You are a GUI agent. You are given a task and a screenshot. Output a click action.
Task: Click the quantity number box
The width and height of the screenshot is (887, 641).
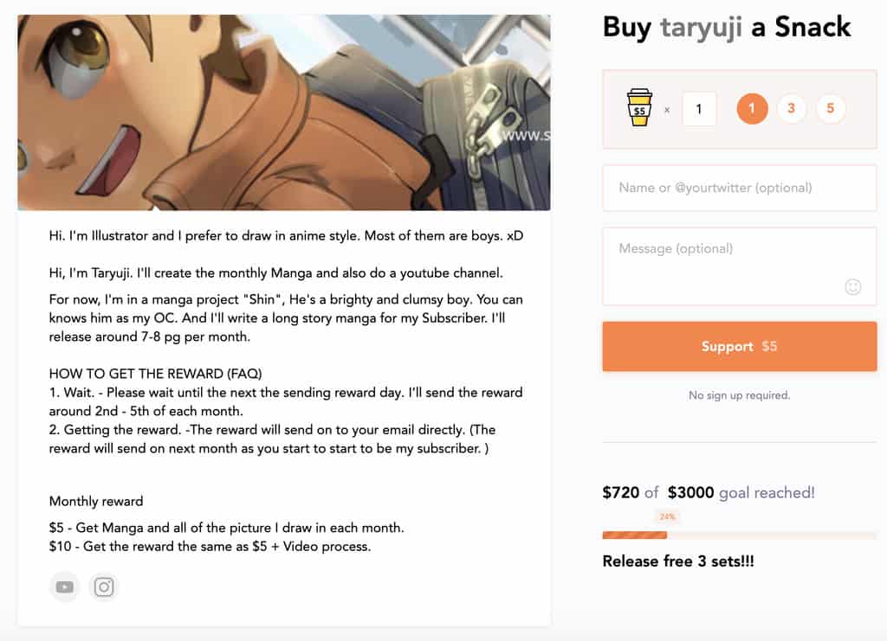[x=699, y=108]
